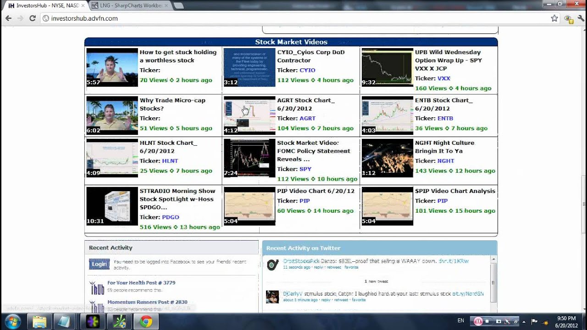Image resolution: width=587 pixels, height=330 pixels.
Task: Open the Windows Start menu
Action: point(12,322)
